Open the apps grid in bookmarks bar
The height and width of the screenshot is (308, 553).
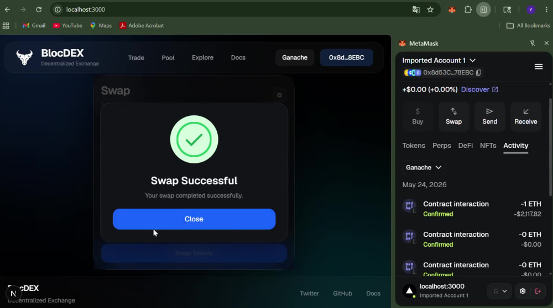6,25
